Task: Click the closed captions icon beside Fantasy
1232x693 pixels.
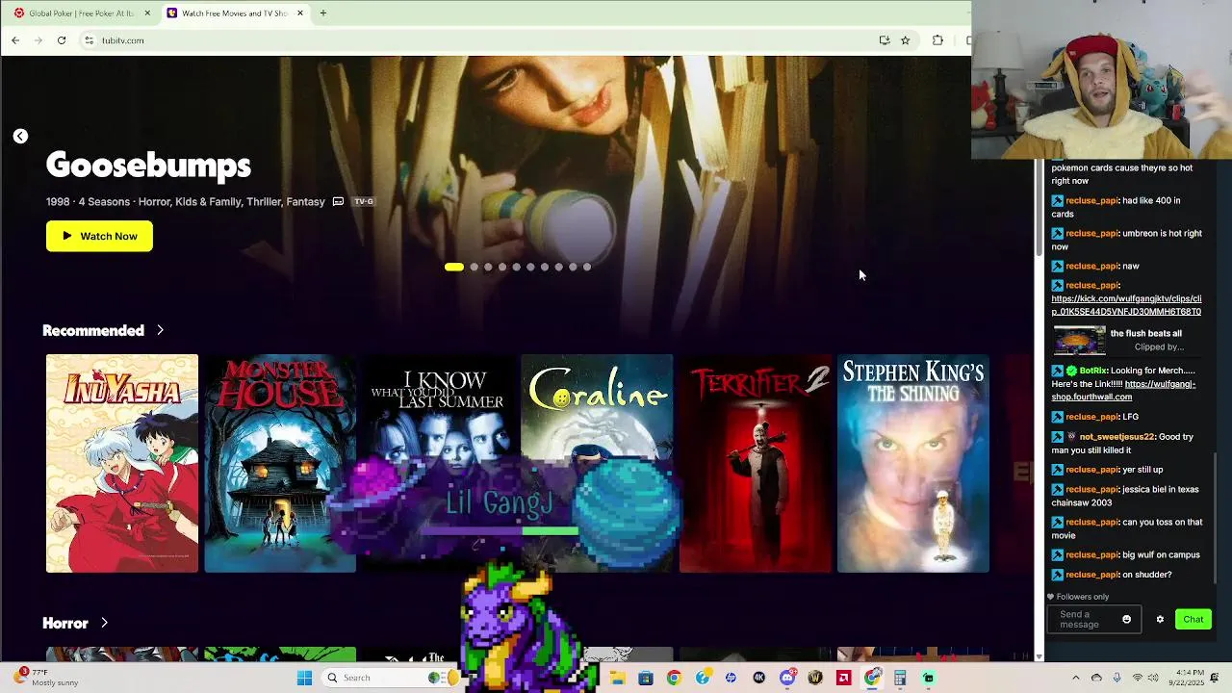Action: [338, 202]
